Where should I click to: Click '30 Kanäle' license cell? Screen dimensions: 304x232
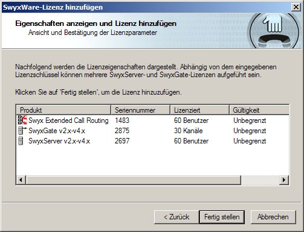(x=189, y=131)
